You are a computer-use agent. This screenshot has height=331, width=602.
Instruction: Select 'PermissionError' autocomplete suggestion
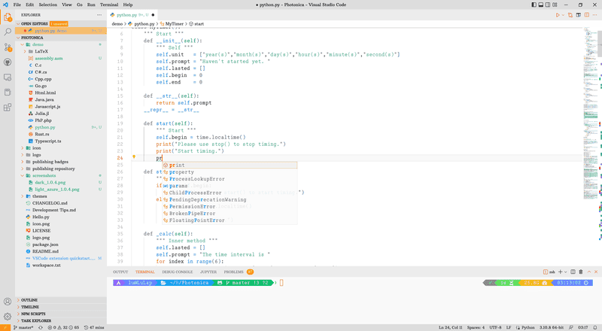pos(230,207)
